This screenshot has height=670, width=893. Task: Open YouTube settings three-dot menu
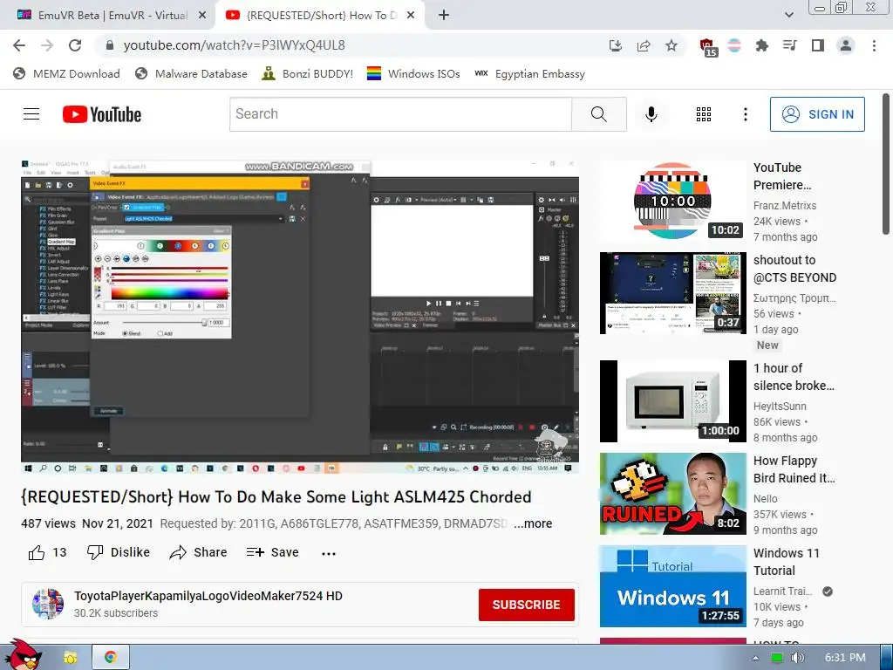[745, 114]
